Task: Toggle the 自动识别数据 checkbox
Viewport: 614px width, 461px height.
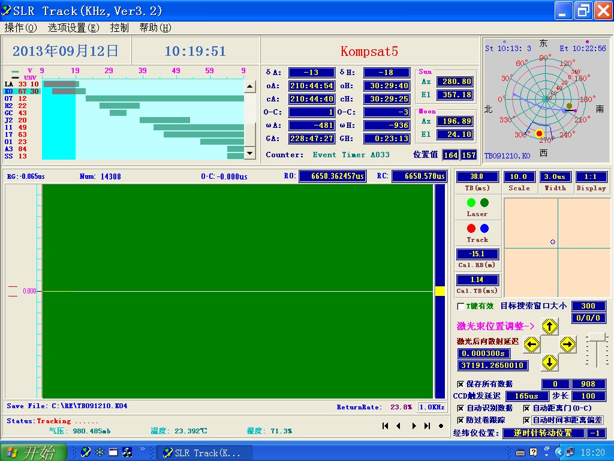Action: pyautogui.click(x=460, y=408)
